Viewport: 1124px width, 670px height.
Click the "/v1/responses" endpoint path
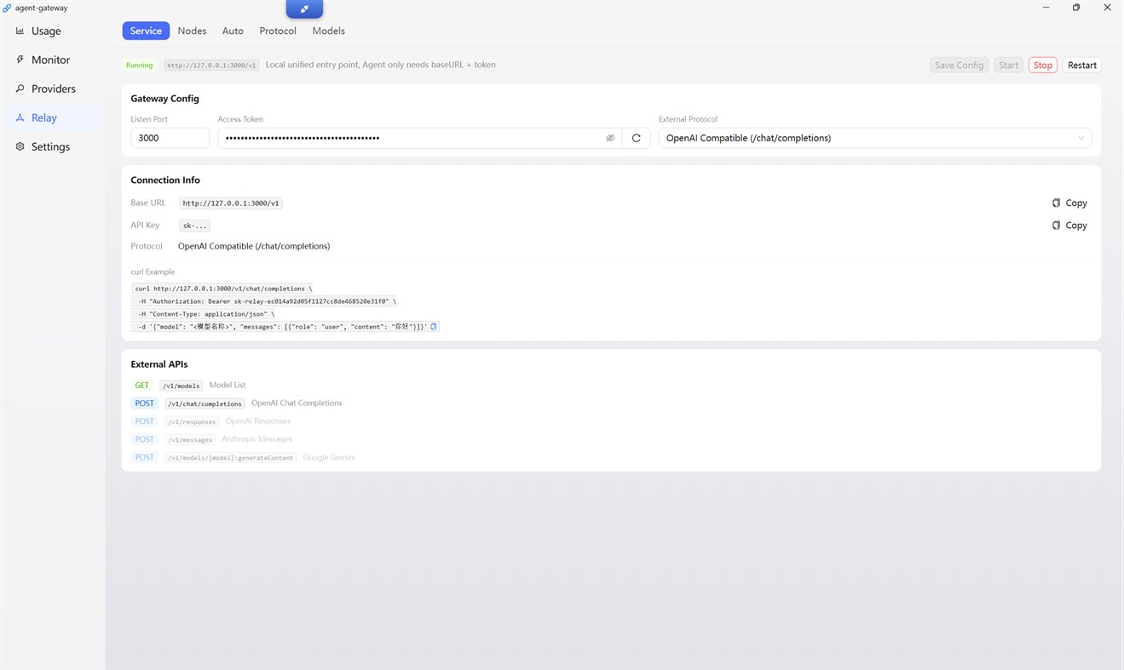click(x=191, y=421)
